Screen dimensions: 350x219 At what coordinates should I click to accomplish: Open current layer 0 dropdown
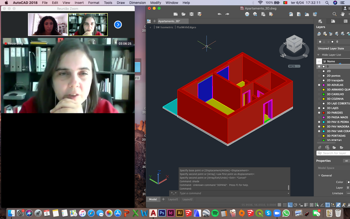(x=333, y=42)
